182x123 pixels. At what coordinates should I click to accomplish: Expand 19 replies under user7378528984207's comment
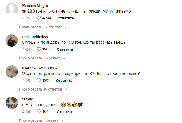[43, 89]
